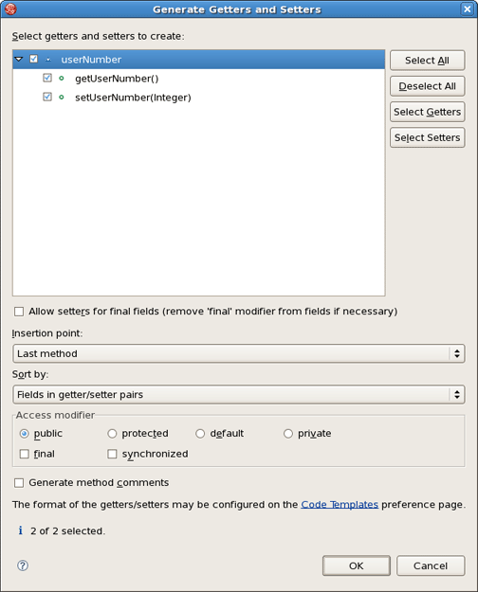The image size is (478, 592).
Task: Select the public access modifier
Action: pos(25,434)
